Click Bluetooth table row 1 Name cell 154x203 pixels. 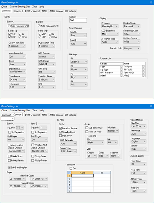(82, 176)
